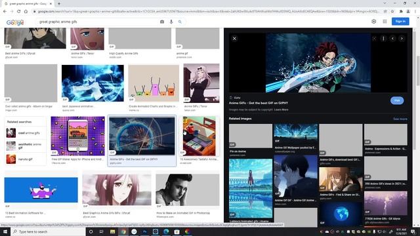
Task: Open How to Make an Animated GIF thumbnail
Action: (188, 189)
